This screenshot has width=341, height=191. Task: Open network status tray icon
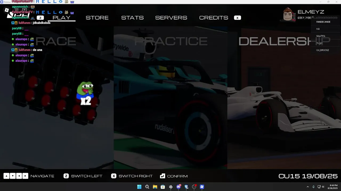319,187
